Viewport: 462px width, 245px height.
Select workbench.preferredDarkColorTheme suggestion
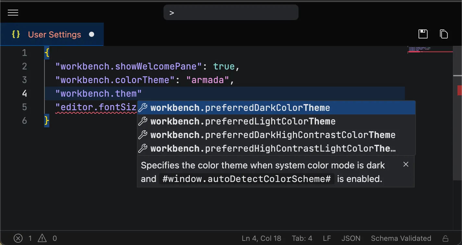pyautogui.click(x=240, y=108)
